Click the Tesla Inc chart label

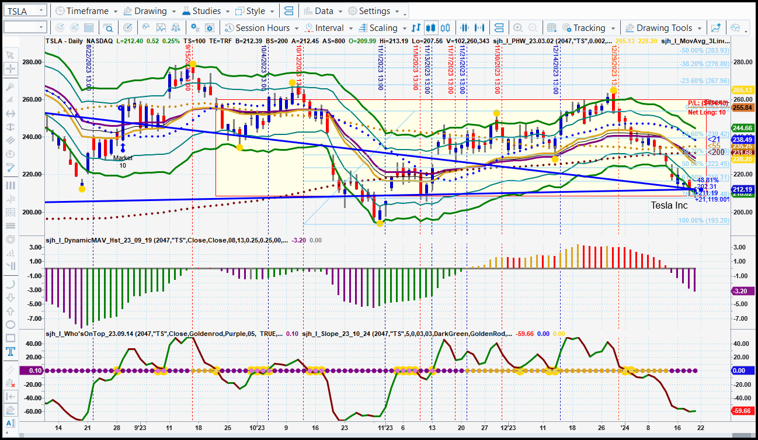coord(669,205)
